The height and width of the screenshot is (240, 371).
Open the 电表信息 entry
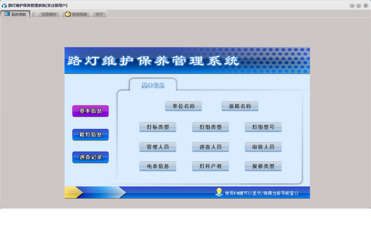click(x=158, y=166)
